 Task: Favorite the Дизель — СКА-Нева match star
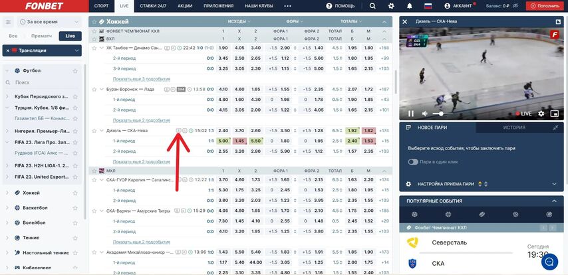[94, 131]
